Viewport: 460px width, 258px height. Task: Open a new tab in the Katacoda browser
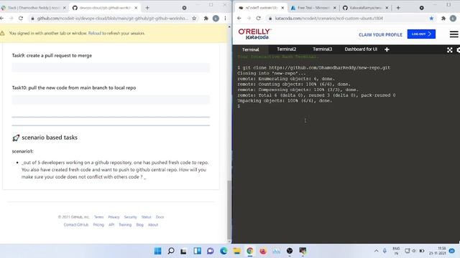(x=398, y=8)
